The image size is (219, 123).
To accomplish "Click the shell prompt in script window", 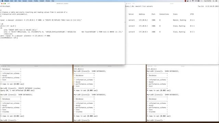I will (9, 38).
